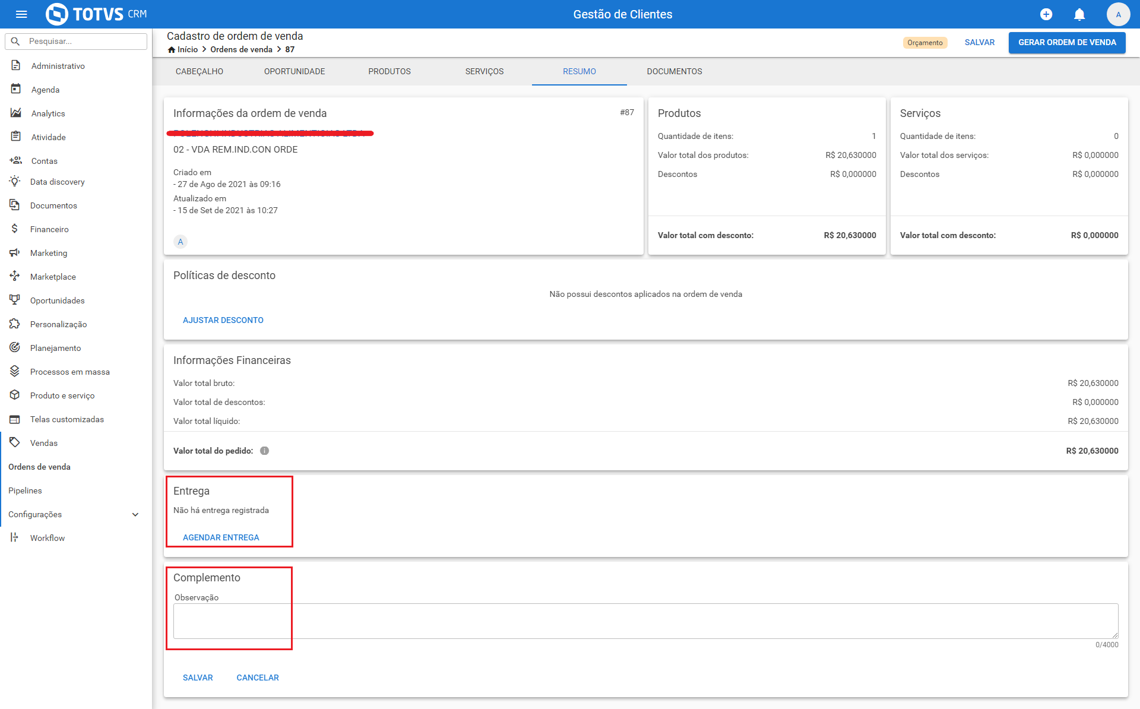
Task: Click AGENDAR ENTREGA button
Action: pyautogui.click(x=221, y=537)
